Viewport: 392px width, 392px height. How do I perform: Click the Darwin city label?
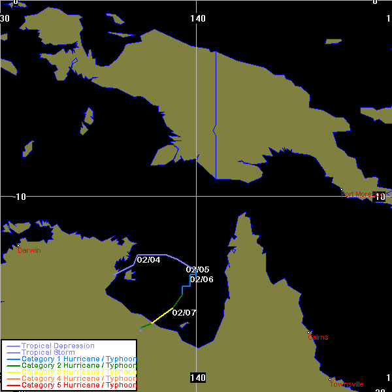click(x=29, y=250)
